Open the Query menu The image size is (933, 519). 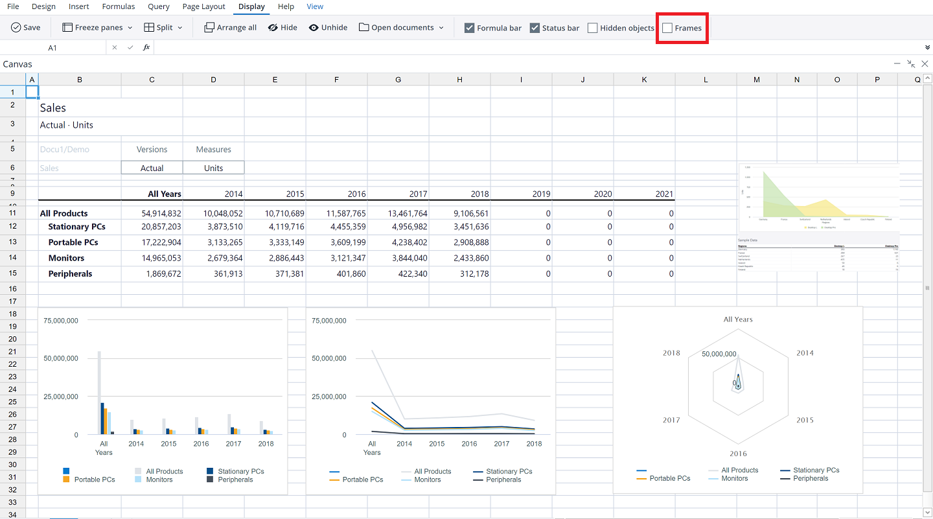coord(158,6)
